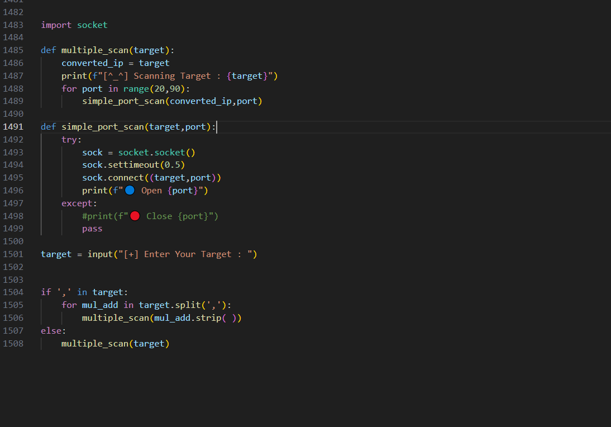Click 'simple_port_scan' in the def on line 1491

pyautogui.click(x=103, y=127)
